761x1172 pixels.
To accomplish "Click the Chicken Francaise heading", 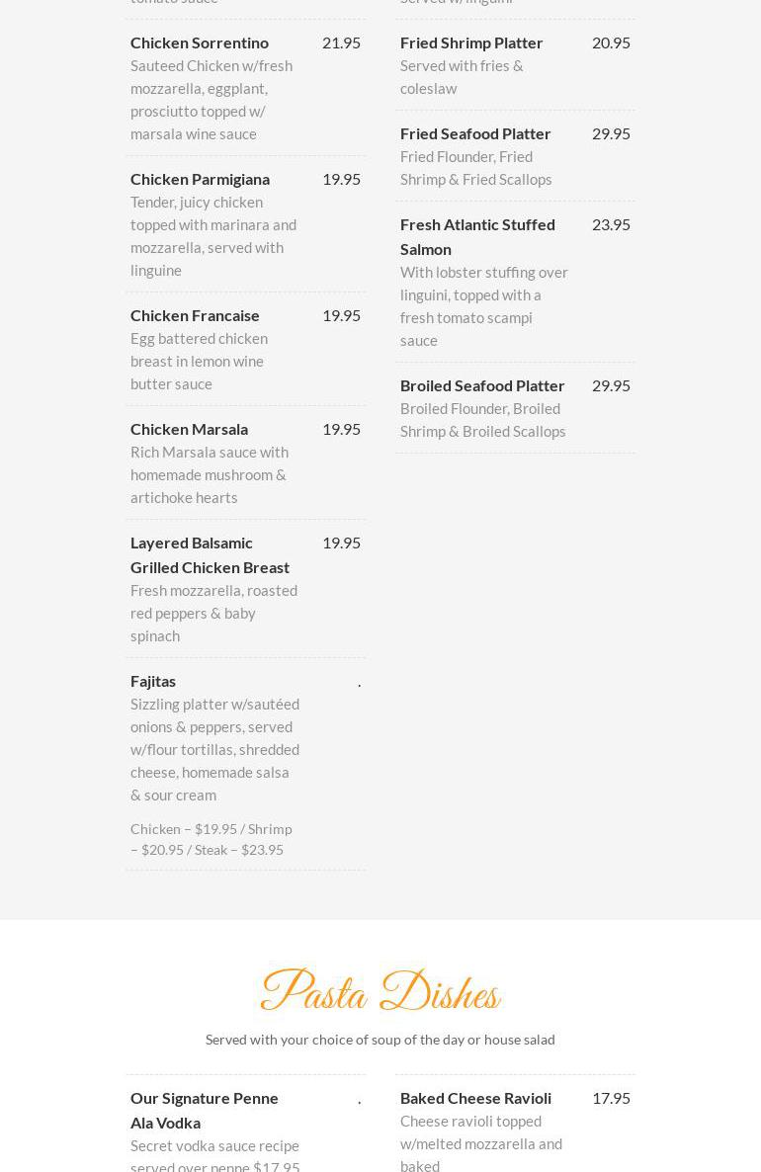I will [195, 315].
